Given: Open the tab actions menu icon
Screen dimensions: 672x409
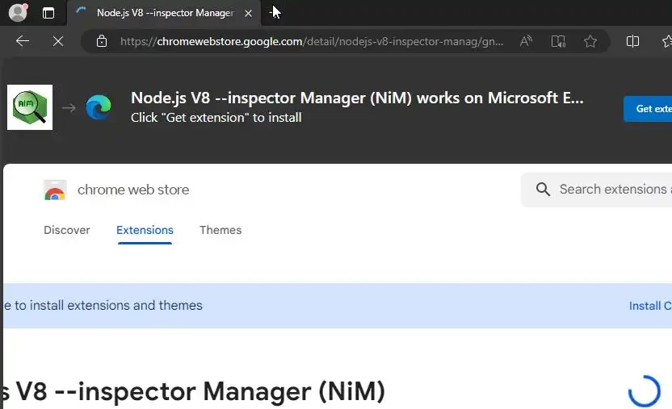Looking at the screenshot, I should tap(48, 13).
